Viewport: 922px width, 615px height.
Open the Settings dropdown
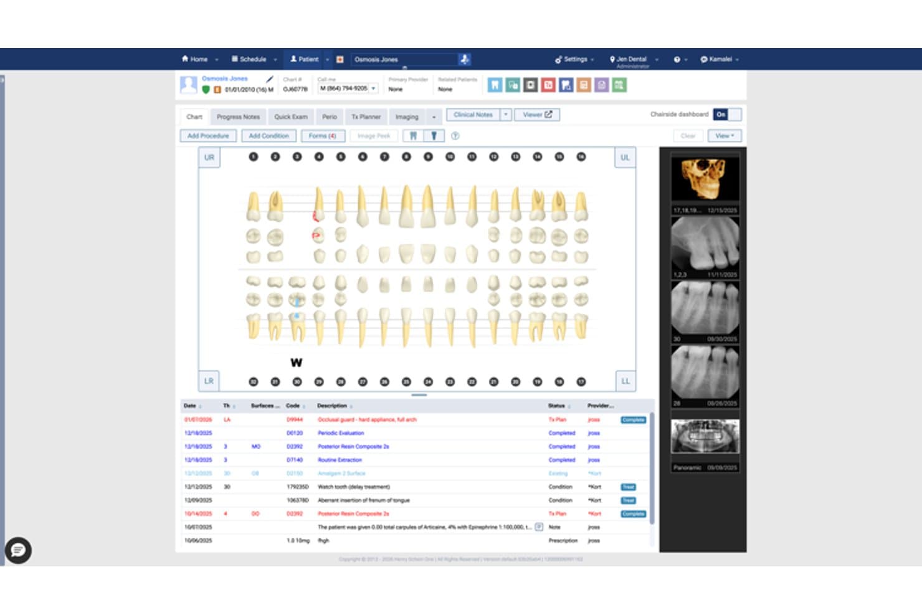[x=574, y=59]
